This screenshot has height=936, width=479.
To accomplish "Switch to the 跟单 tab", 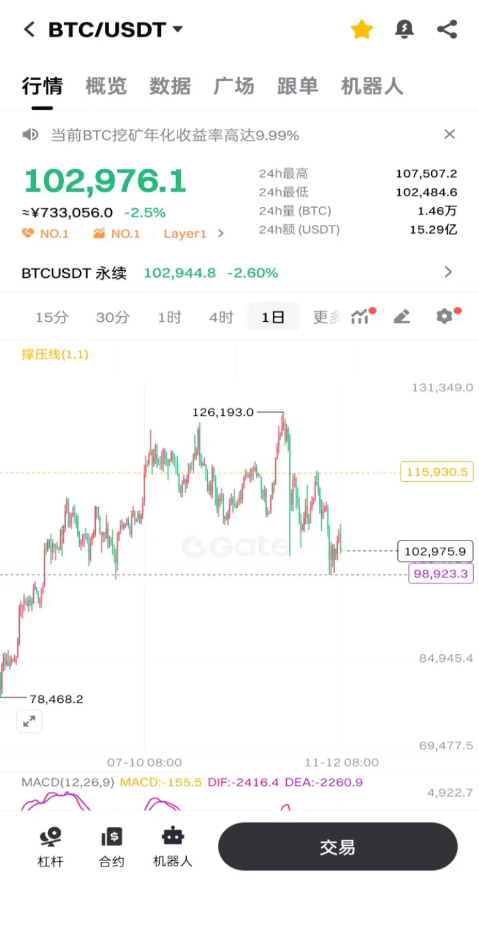I will (x=298, y=86).
